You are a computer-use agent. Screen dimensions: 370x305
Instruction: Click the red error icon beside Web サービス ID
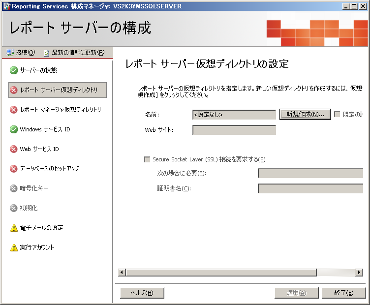point(14,149)
